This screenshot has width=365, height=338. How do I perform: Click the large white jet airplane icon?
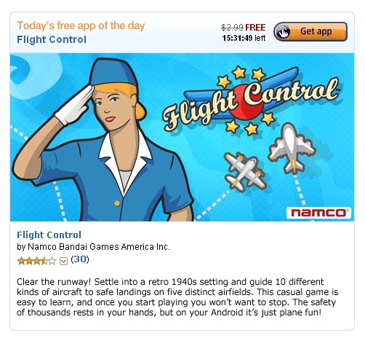(x=292, y=148)
